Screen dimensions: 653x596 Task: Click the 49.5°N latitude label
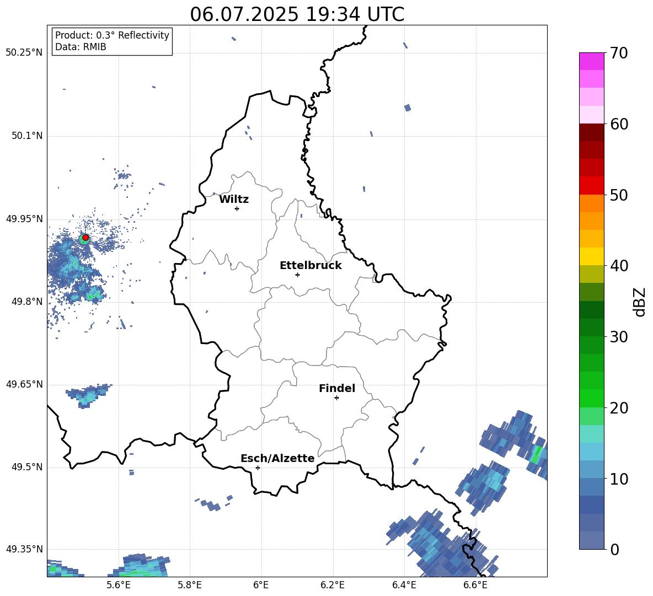(26, 466)
